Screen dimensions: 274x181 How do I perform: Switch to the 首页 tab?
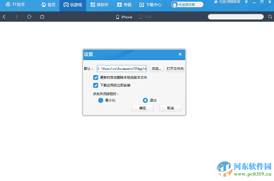pos(49,4)
